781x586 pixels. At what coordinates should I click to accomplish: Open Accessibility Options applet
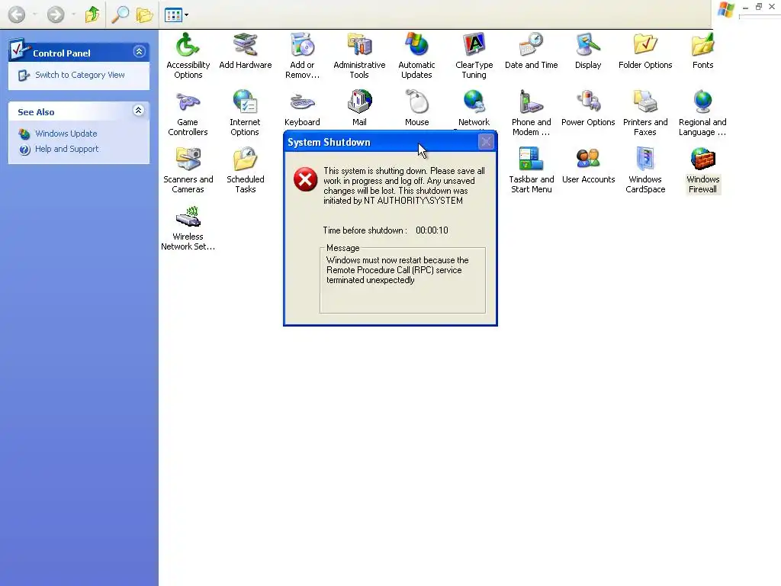click(188, 56)
